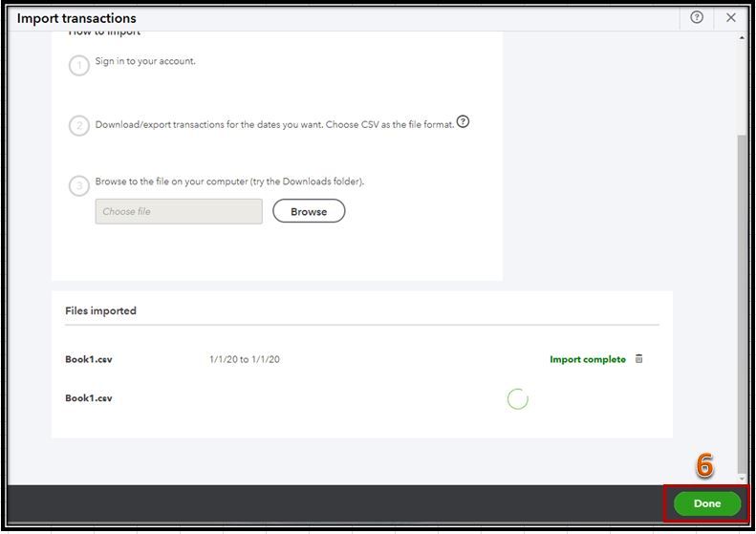Close the Import transactions dialog

(731, 17)
